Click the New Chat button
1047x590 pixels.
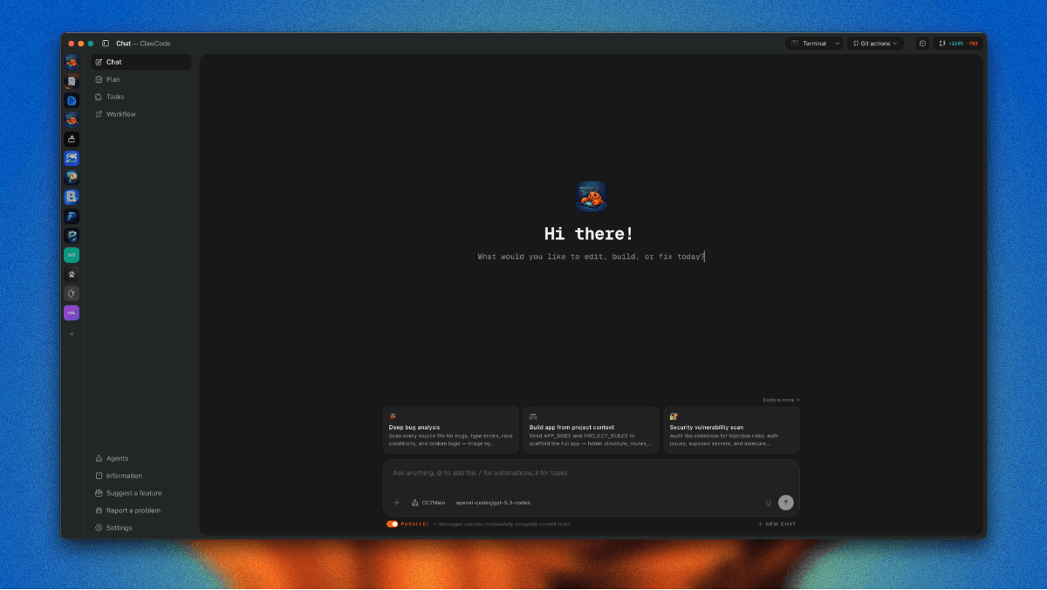click(x=777, y=524)
